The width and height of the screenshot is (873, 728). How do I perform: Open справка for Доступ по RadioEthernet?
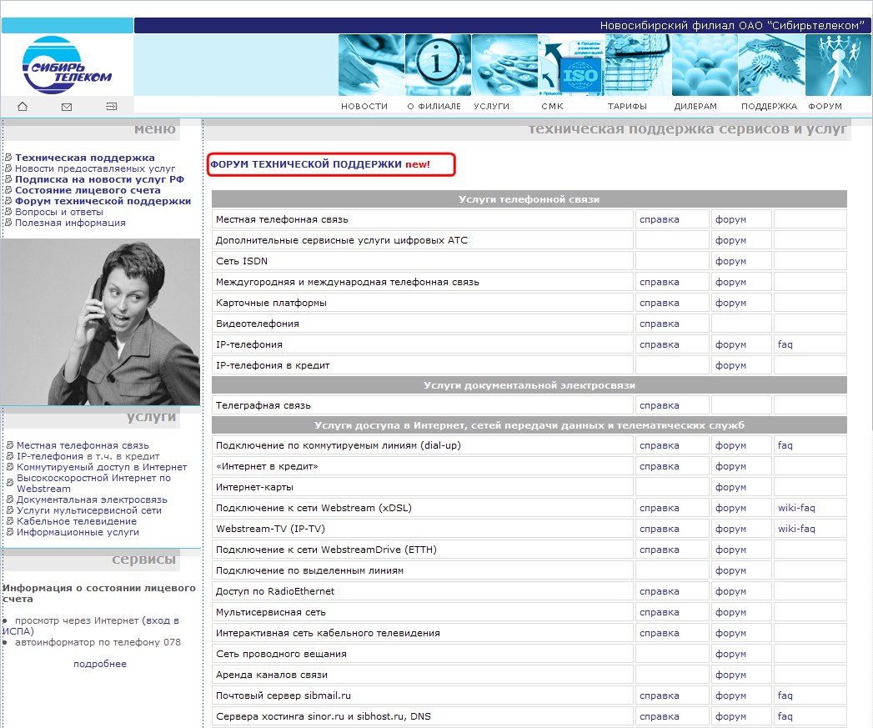point(660,591)
